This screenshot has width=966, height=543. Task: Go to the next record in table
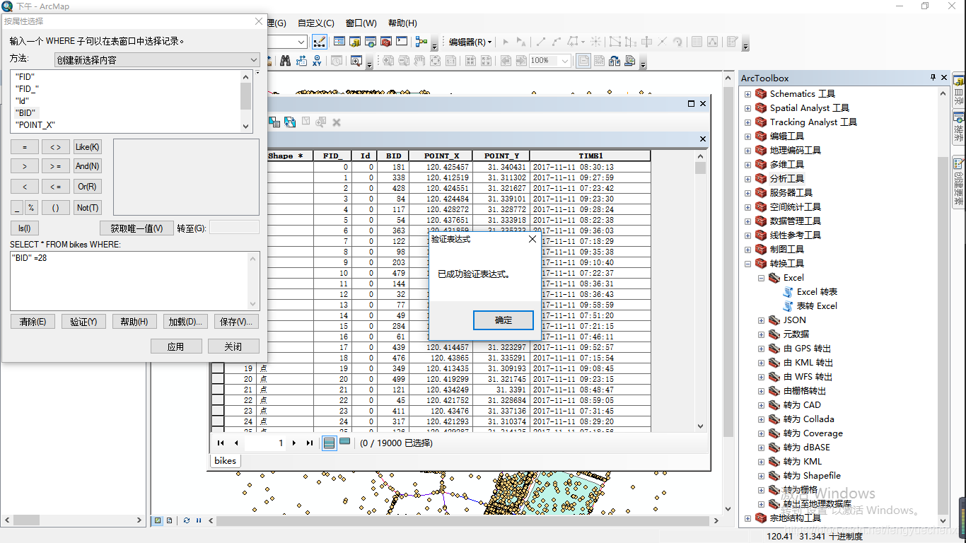pyautogui.click(x=294, y=443)
